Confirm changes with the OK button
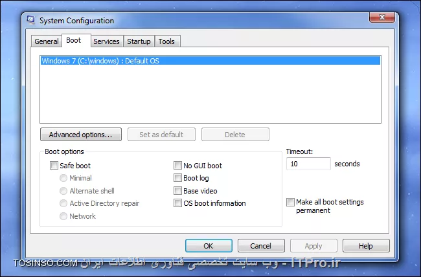Image resolution: width=421 pixels, height=277 pixels. pyautogui.click(x=209, y=245)
